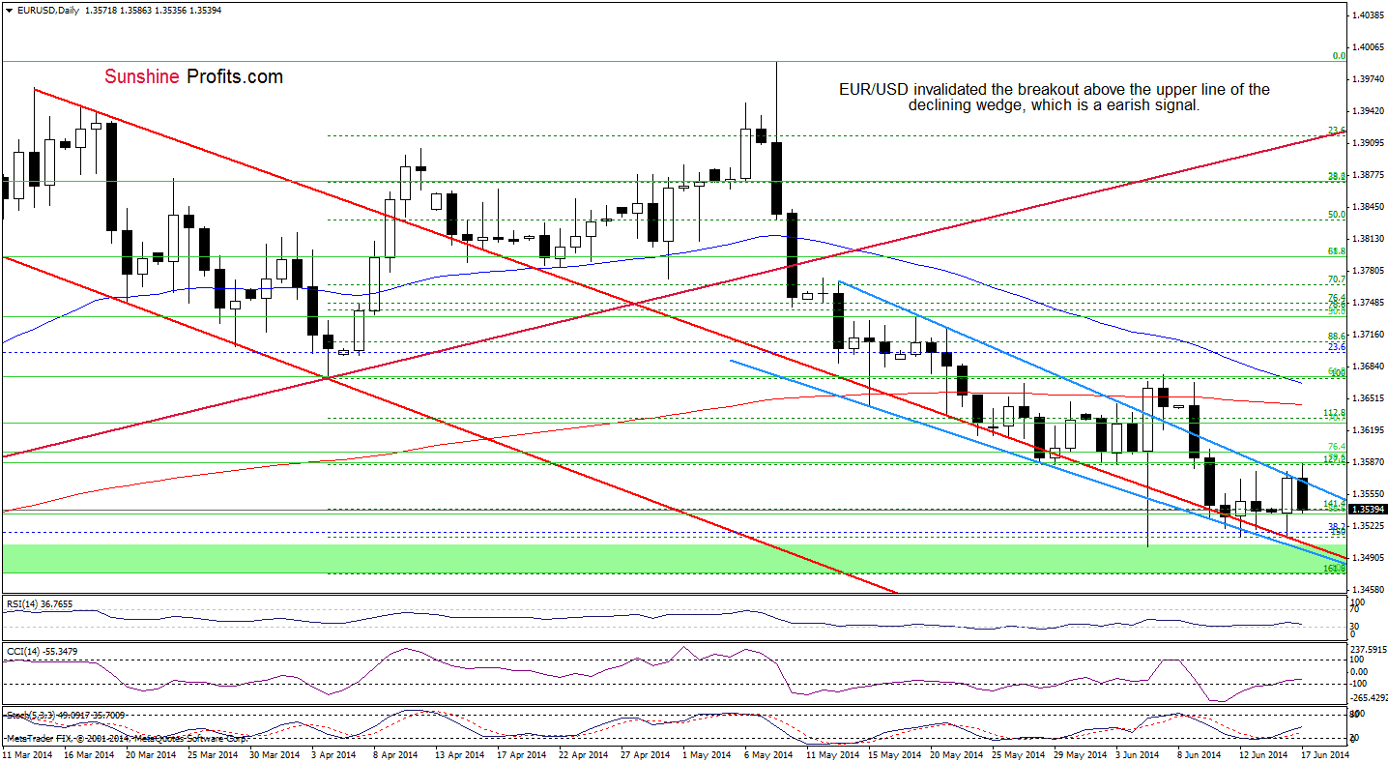Click the 1.36840 price axis label
Viewport: 1388px width, 763px height.
click(1369, 367)
